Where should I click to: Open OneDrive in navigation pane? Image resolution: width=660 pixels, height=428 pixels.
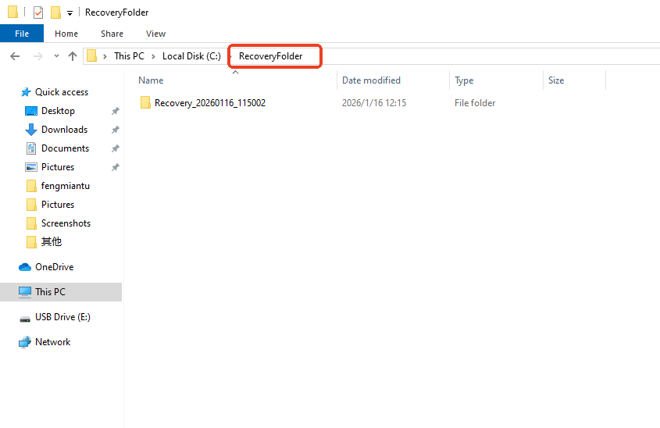[x=55, y=267]
